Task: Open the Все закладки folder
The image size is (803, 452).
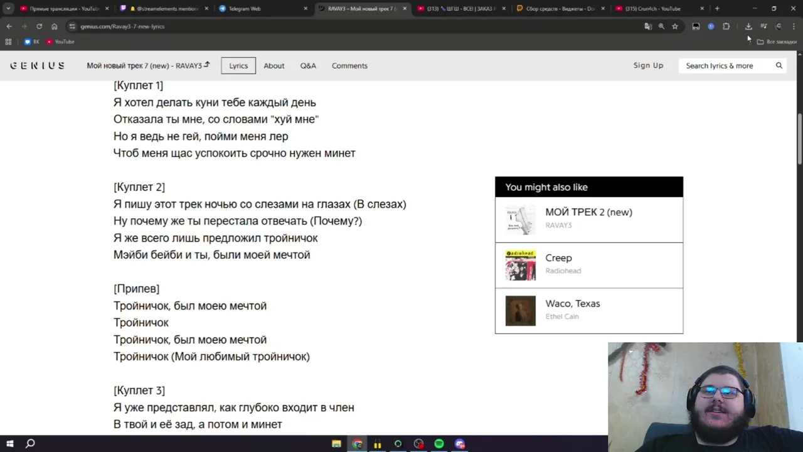Action: pyautogui.click(x=777, y=41)
